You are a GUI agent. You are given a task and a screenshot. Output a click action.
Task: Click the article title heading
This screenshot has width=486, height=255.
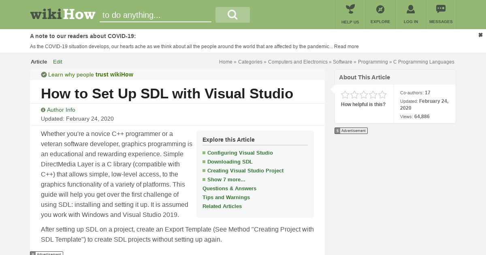point(167,93)
